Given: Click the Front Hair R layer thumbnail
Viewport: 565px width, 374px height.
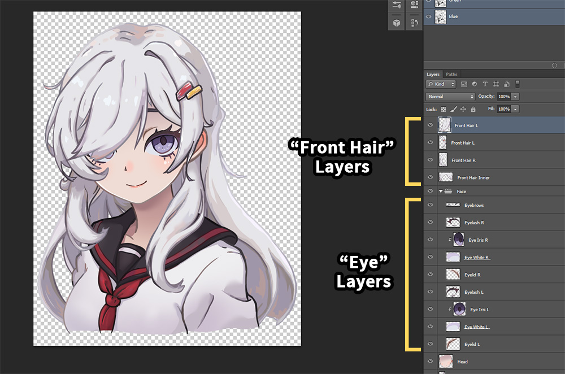Looking at the screenshot, I should [x=443, y=160].
